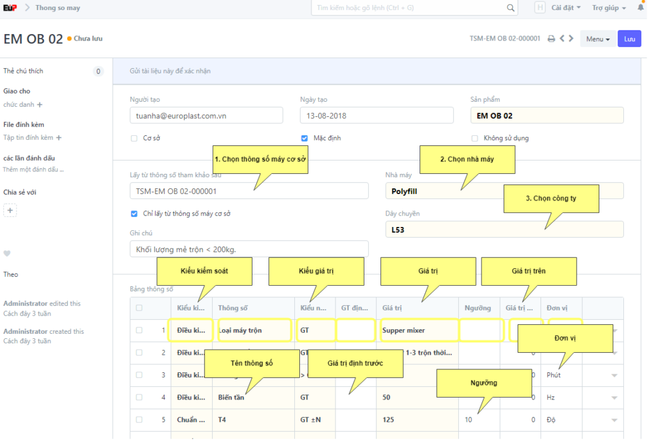Expand the Cài đặt dropdown

[x=565, y=8]
